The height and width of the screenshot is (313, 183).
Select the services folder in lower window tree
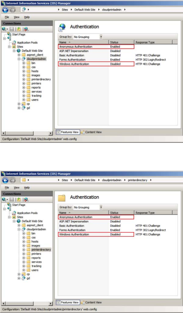click(x=37, y=262)
